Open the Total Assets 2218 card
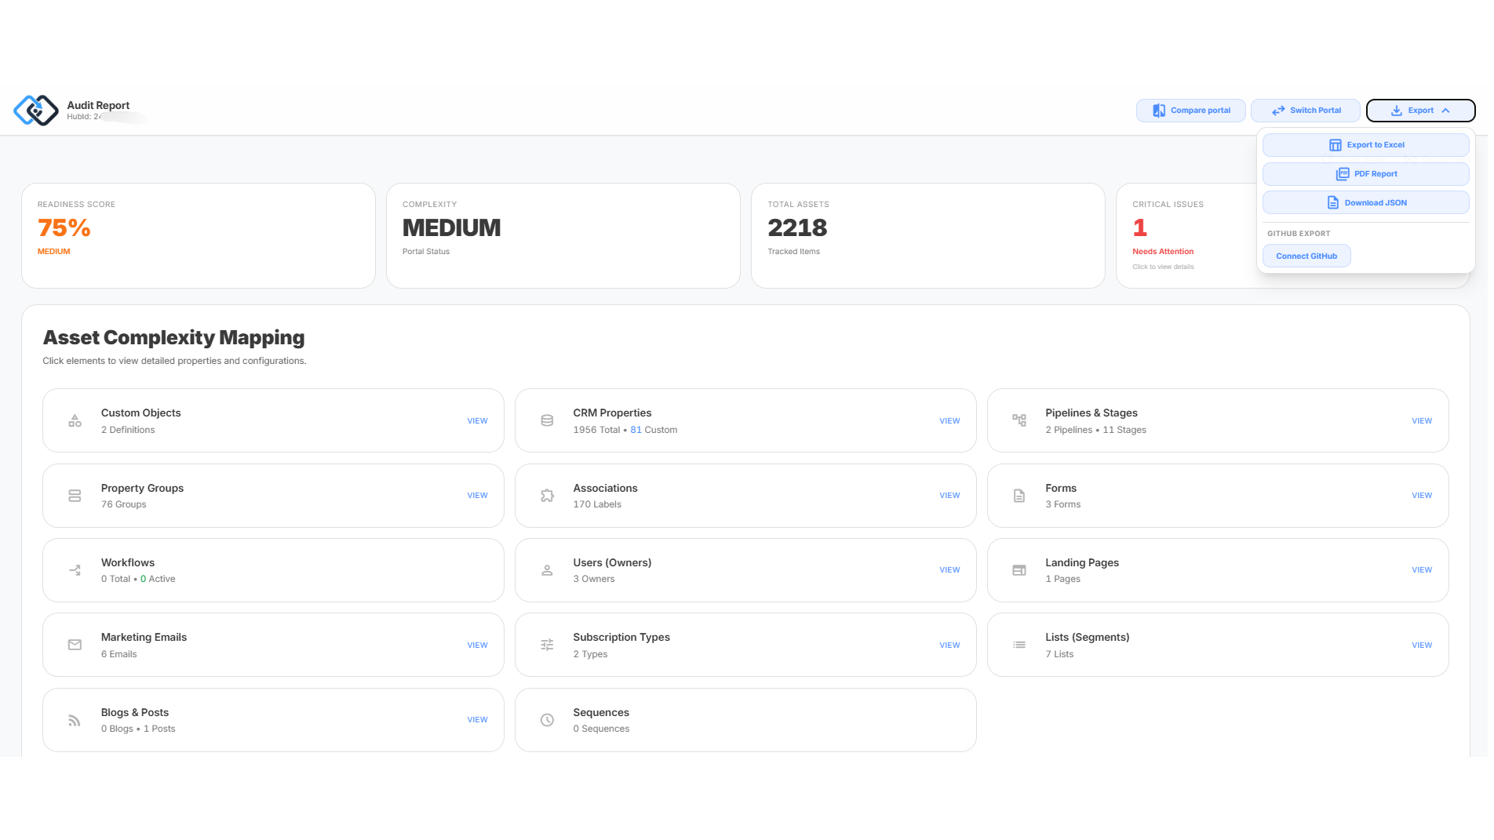Screen dimensions: 1494x840 927,236
